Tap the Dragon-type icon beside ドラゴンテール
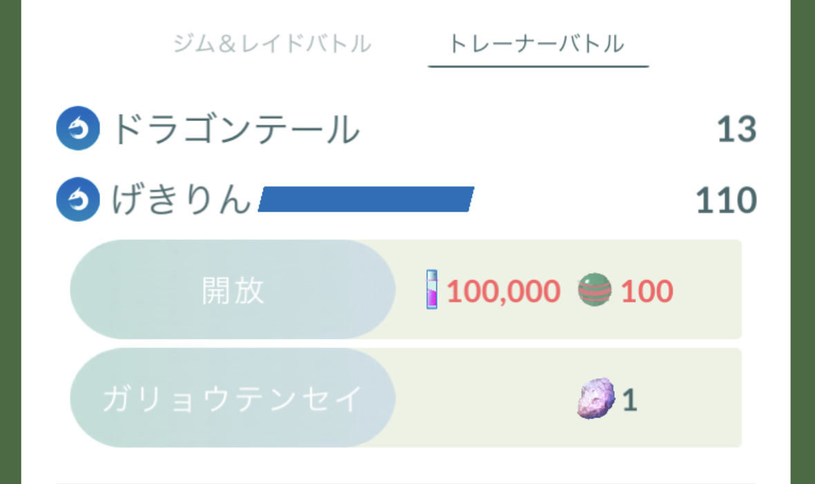Screen dimensions: 815x484 pos(78,129)
